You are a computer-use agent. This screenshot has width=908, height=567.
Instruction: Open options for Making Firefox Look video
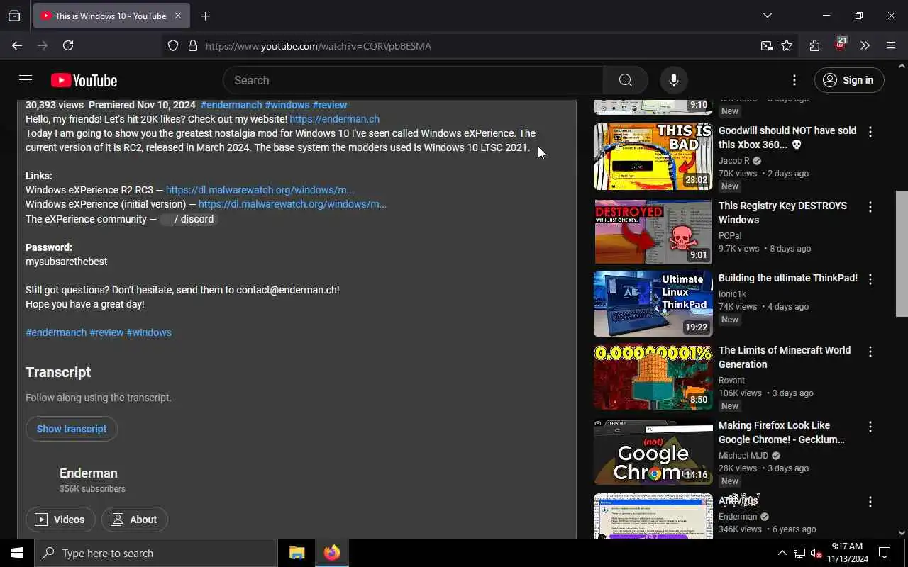tap(870, 427)
